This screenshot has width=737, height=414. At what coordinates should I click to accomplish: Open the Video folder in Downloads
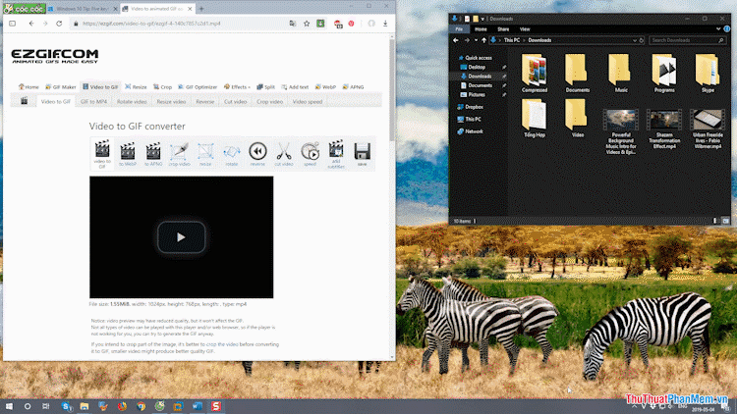click(577, 119)
